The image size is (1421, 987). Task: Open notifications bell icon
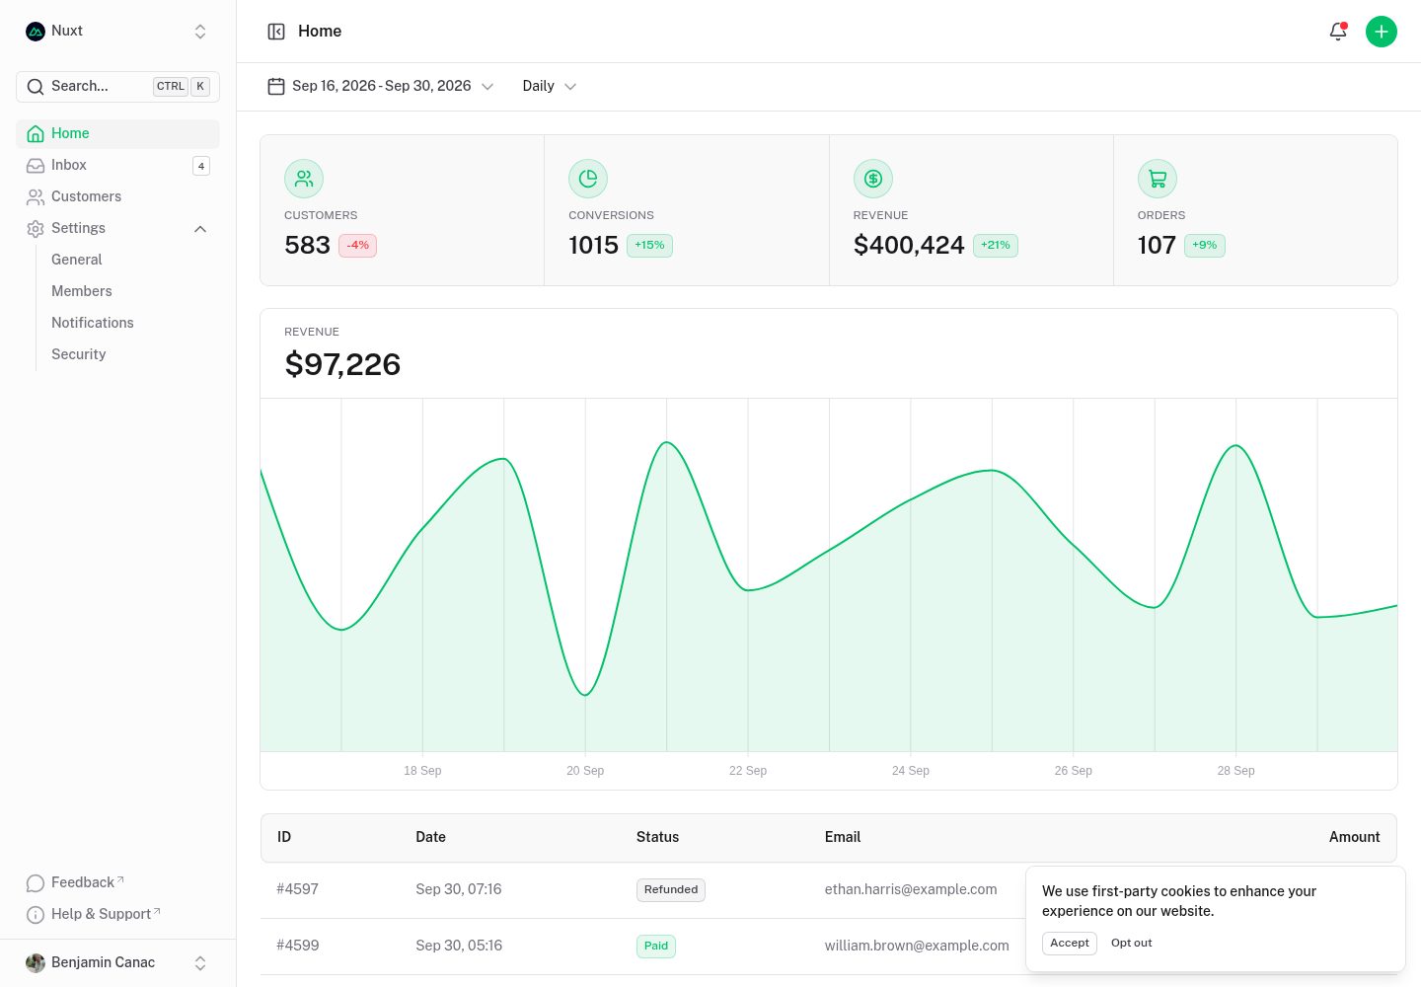(x=1338, y=32)
